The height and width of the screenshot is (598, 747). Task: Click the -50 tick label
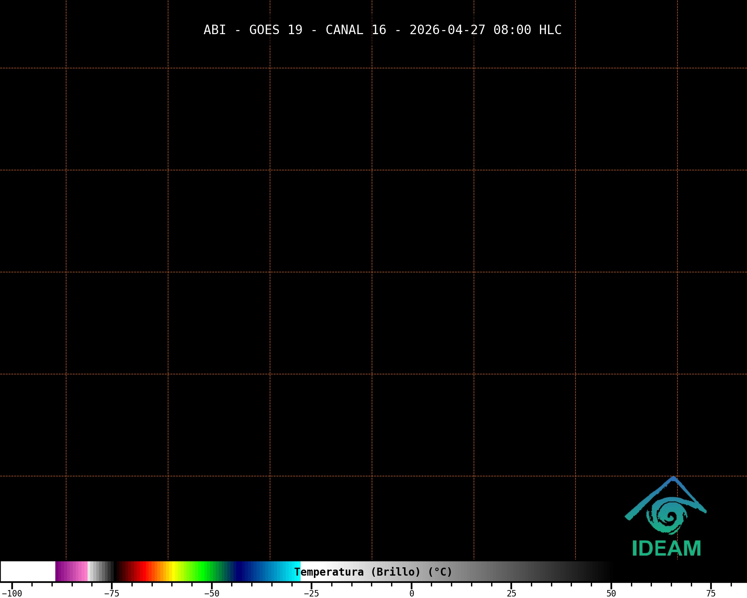pyautogui.click(x=211, y=593)
